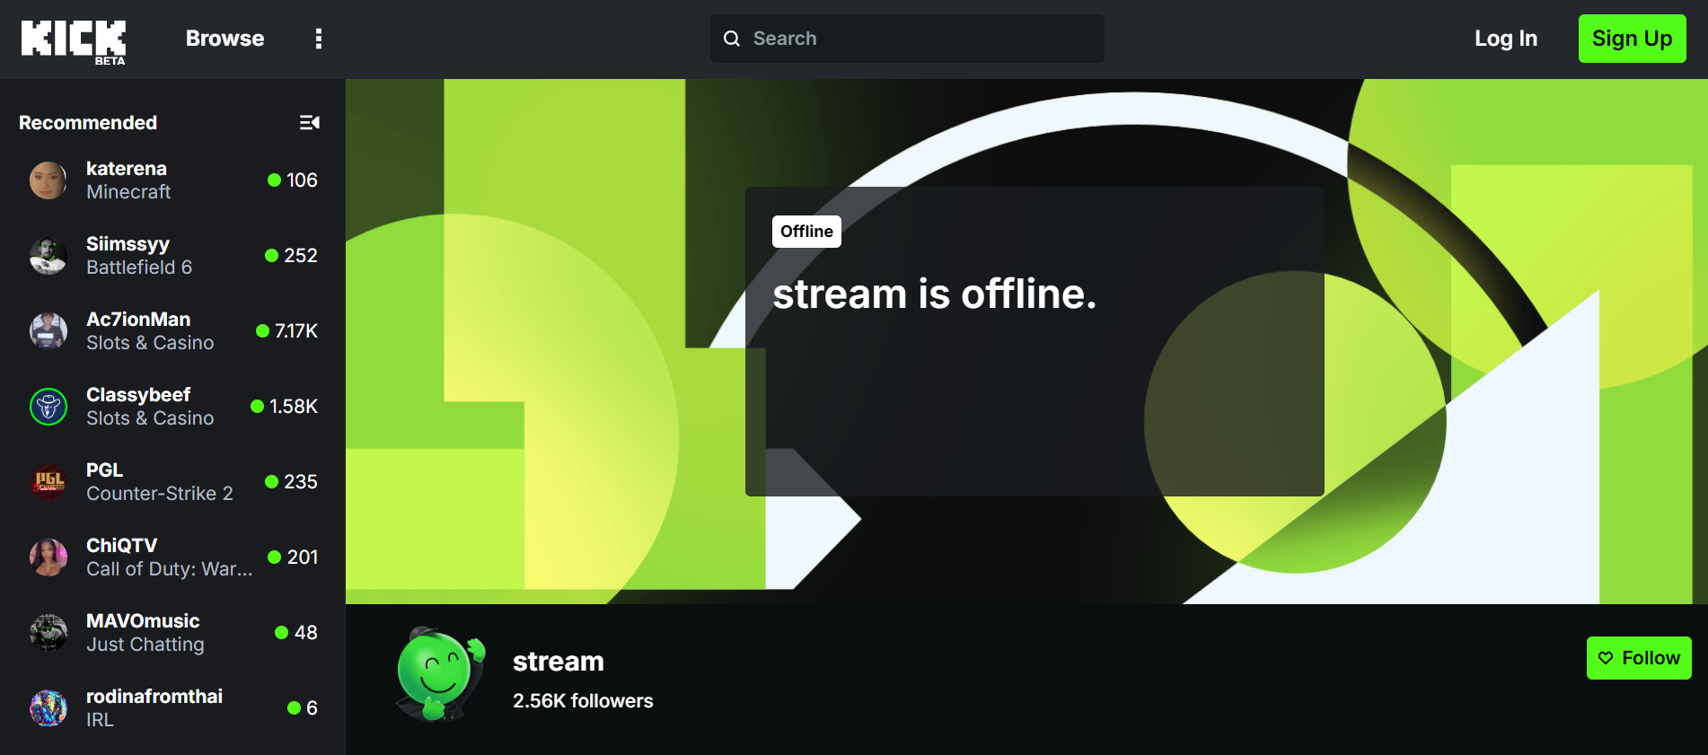Open the Classybeef channel name

(x=138, y=395)
